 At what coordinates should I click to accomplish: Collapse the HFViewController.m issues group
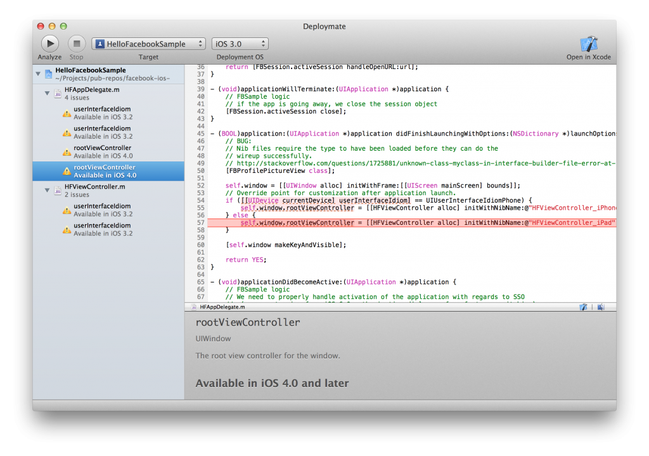coord(47,191)
